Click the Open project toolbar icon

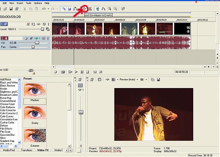pos(5,9)
